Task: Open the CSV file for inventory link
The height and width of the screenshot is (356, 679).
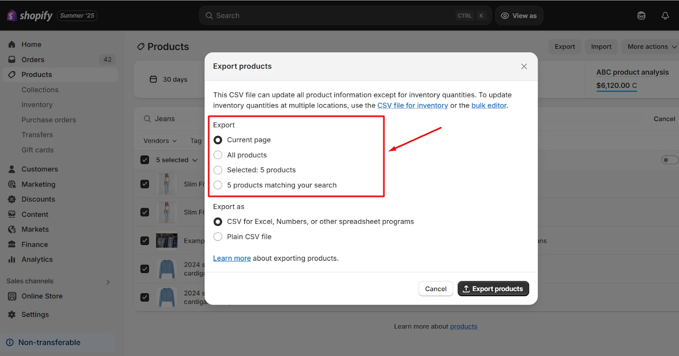Action: [x=412, y=106]
